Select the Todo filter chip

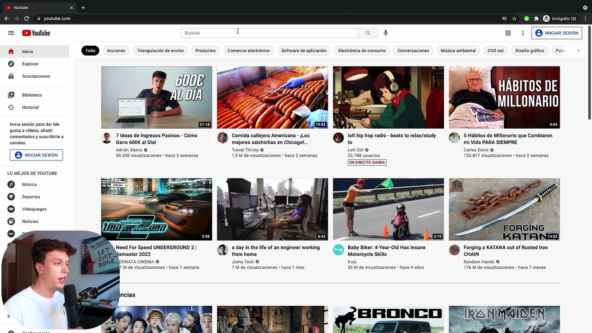point(90,50)
